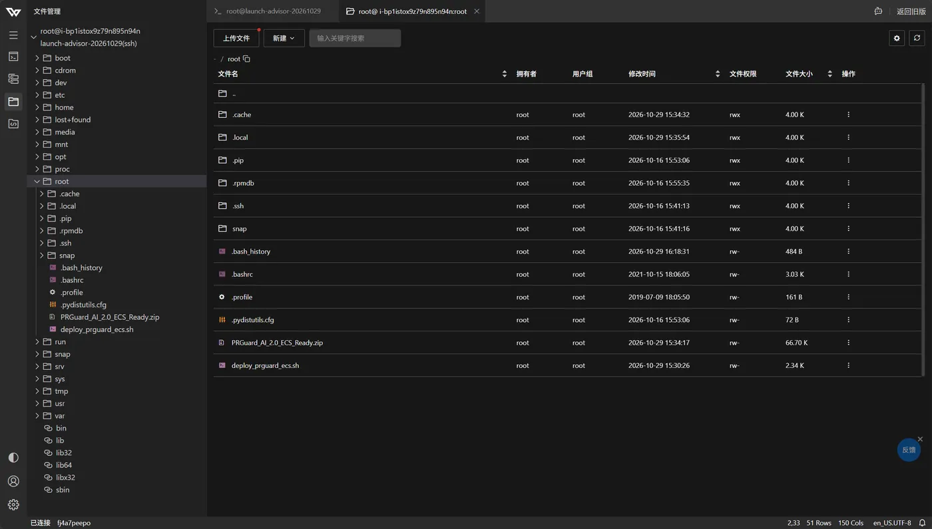Click 返回旧版 link
The height and width of the screenshot is (529, 932).
[911, 11]
